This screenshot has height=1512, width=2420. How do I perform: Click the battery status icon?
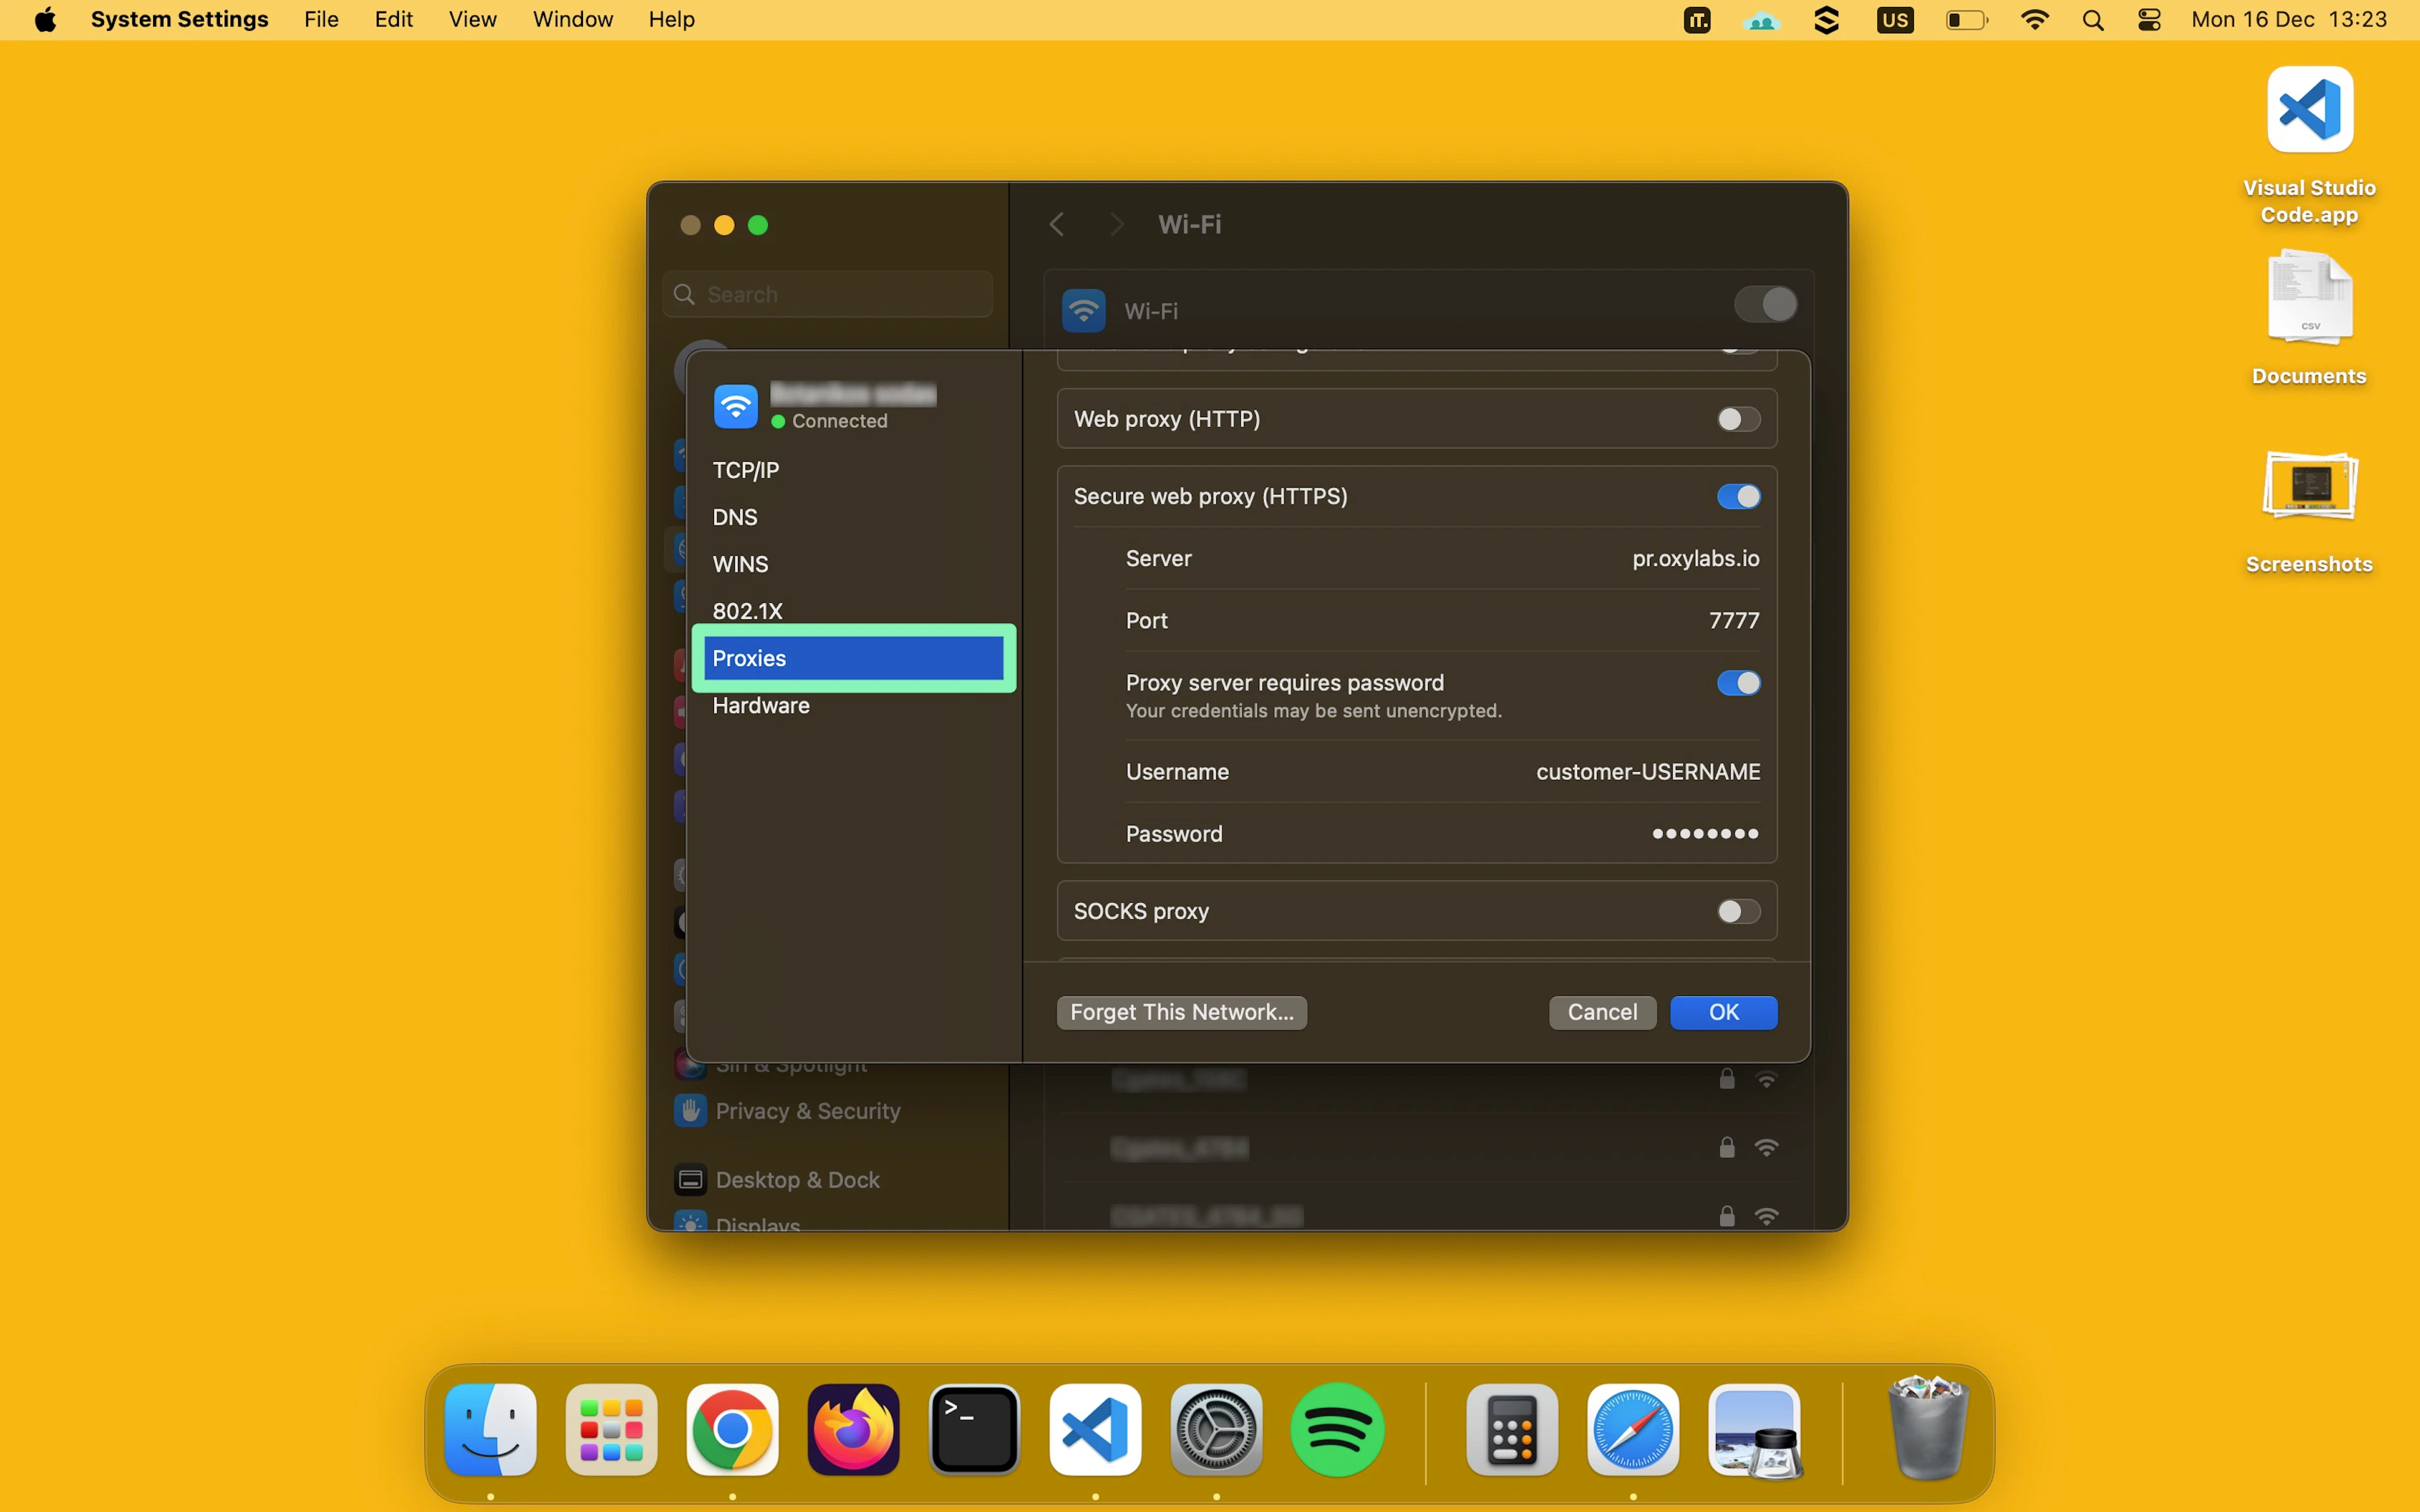(x=1966, y=20)
